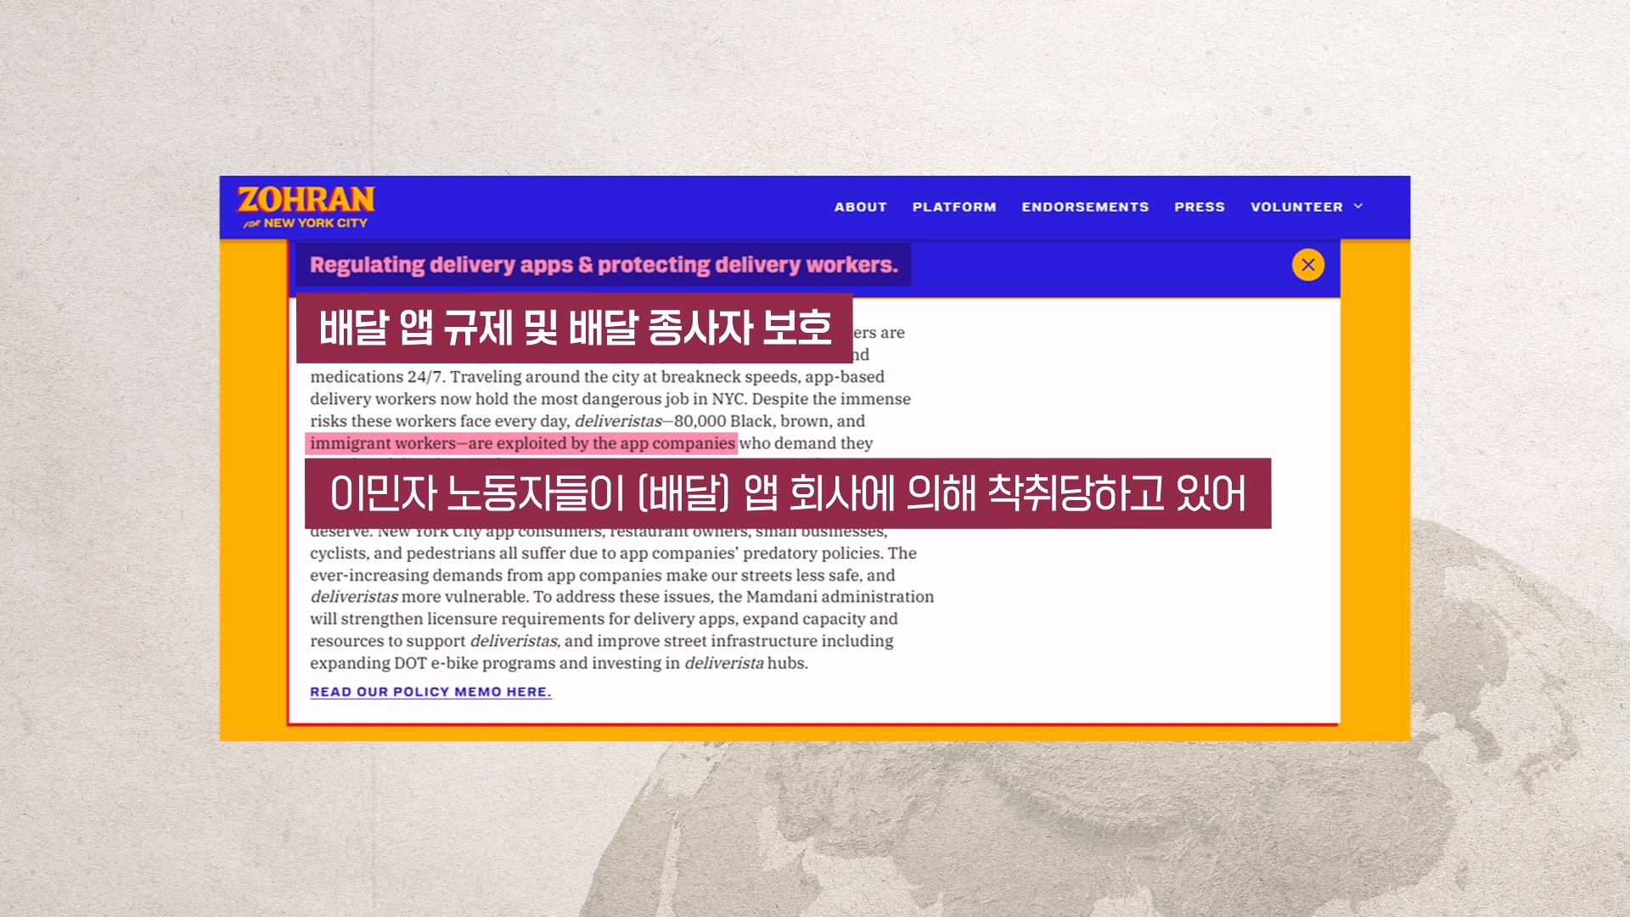Expand the VOLUNTEER dropdown chevron
Screen dimensions: 1630x917
[1358, 206]
